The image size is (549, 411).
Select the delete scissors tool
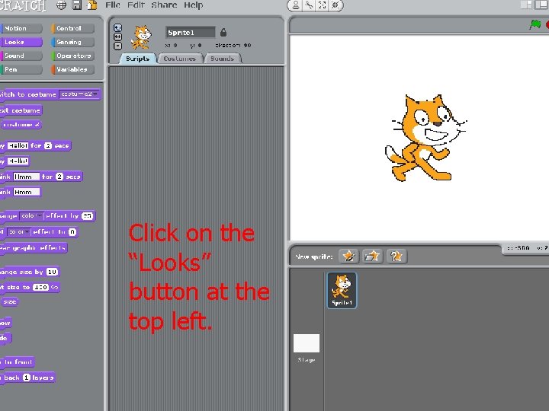click(x=309, y=5)
